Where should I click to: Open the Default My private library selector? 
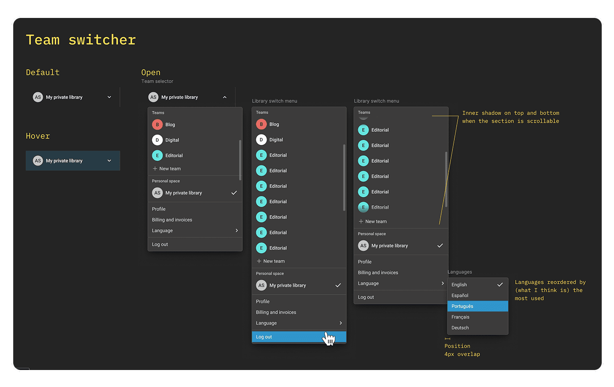coord(73,97)
